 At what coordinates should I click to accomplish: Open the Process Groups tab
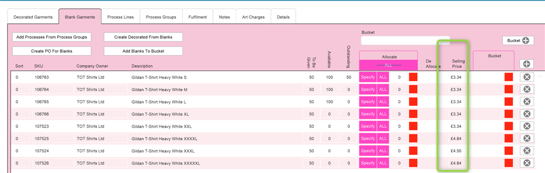pyautogui.click(x=161, y=17)
